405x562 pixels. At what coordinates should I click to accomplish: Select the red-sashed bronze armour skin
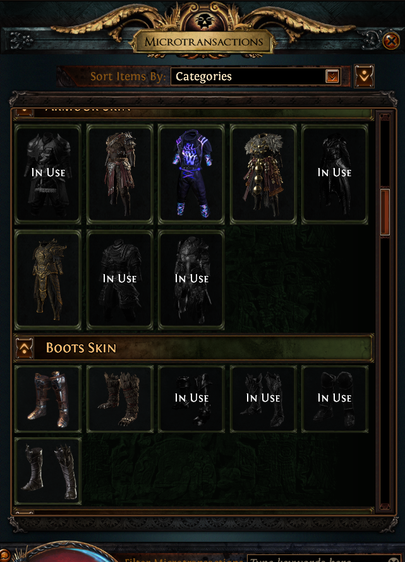[120, 174]
